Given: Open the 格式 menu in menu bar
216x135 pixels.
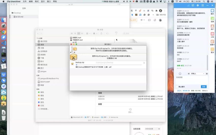Looking at the screenshot, I should pyautogui.click(x=37, y=1).
